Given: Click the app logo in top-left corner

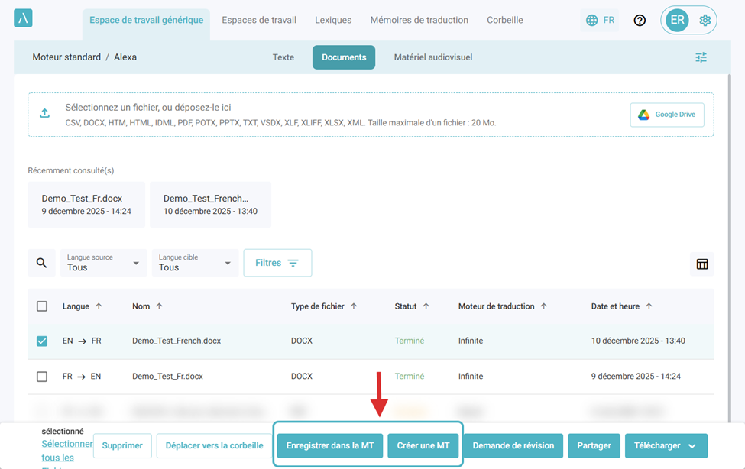Looking at the screenshot, I should point(23,19).
